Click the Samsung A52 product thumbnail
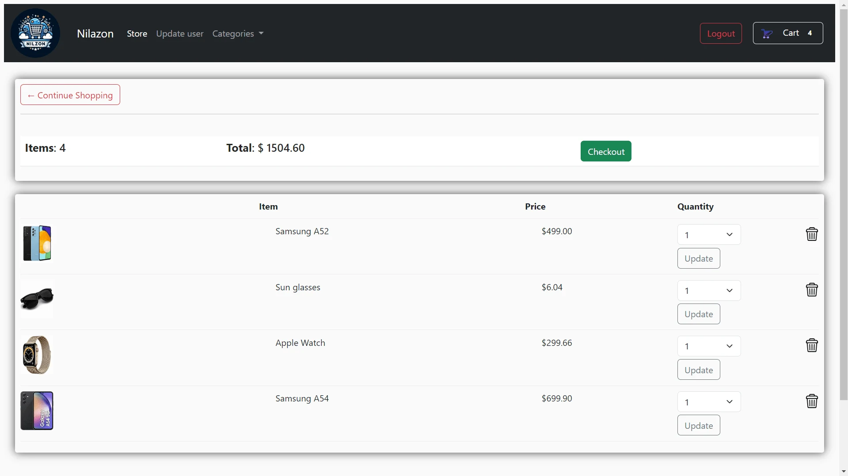848x476 pixels. 37,243
